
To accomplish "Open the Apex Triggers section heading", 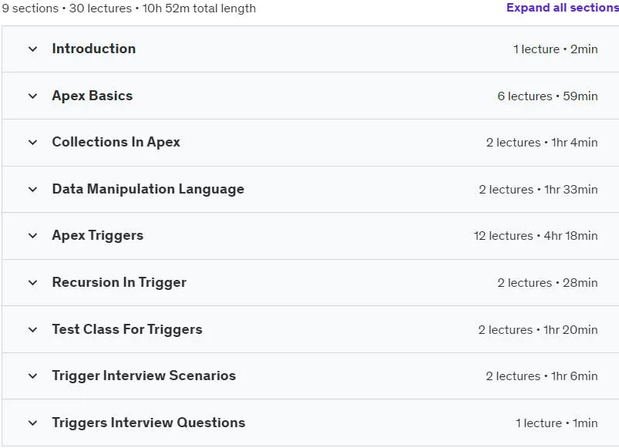I will pyautogui.click(x=98, y=236).
